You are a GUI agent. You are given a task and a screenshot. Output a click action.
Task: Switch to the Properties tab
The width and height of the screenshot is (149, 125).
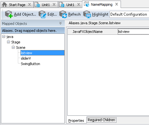[76, 121]
